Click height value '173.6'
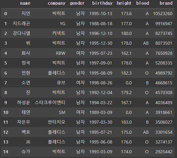 126,14
